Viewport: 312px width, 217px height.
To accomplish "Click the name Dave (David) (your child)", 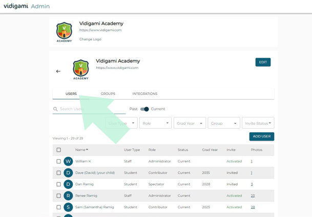I will pos(95,173).
